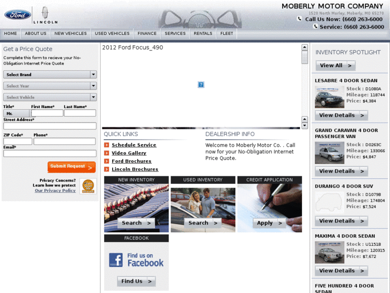
Task: Click the Durango placeholder thumbnail
Action: point(329,203)
